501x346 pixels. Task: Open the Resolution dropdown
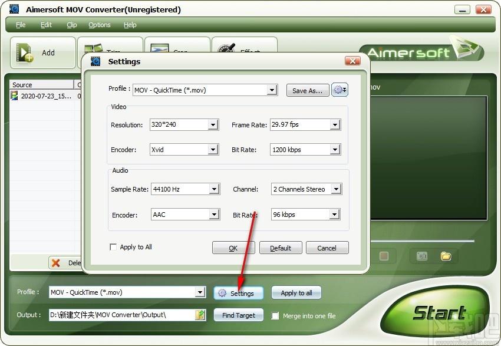point(213,124)
